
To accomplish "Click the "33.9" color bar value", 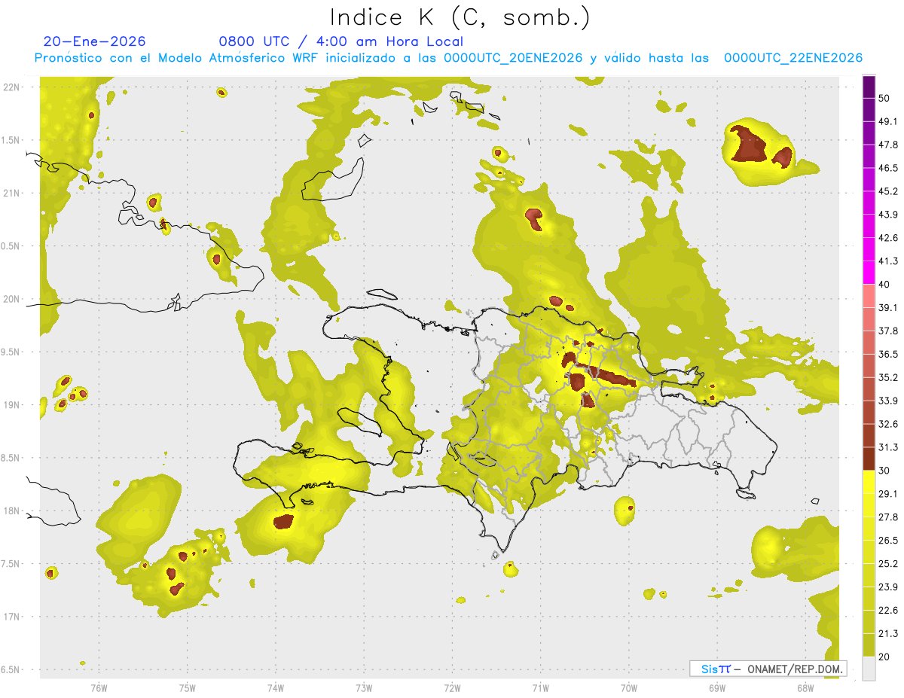I will [888, 401].
